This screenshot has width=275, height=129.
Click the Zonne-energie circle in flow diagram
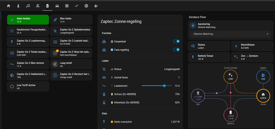[231, 77]
